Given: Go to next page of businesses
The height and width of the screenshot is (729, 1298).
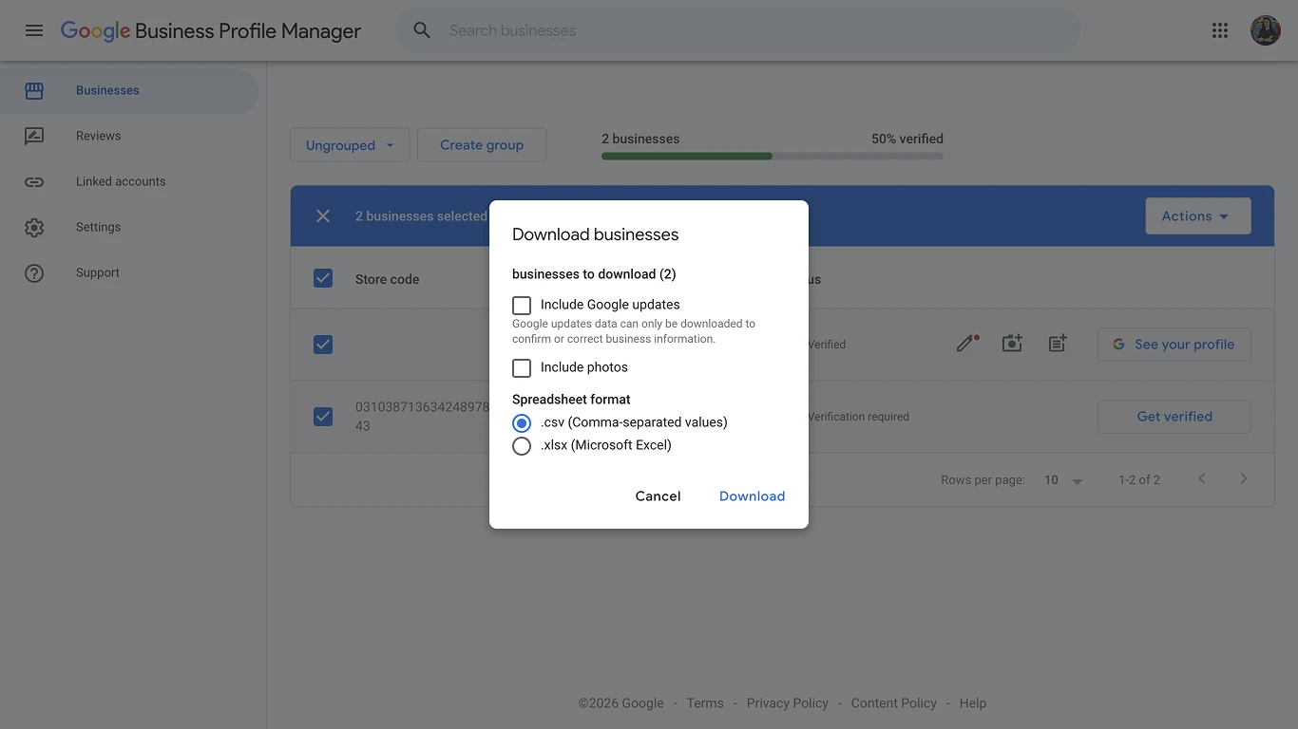Looking at the screenshot, I should [1244, 478].
